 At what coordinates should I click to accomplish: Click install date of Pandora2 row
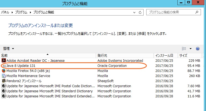164,81
